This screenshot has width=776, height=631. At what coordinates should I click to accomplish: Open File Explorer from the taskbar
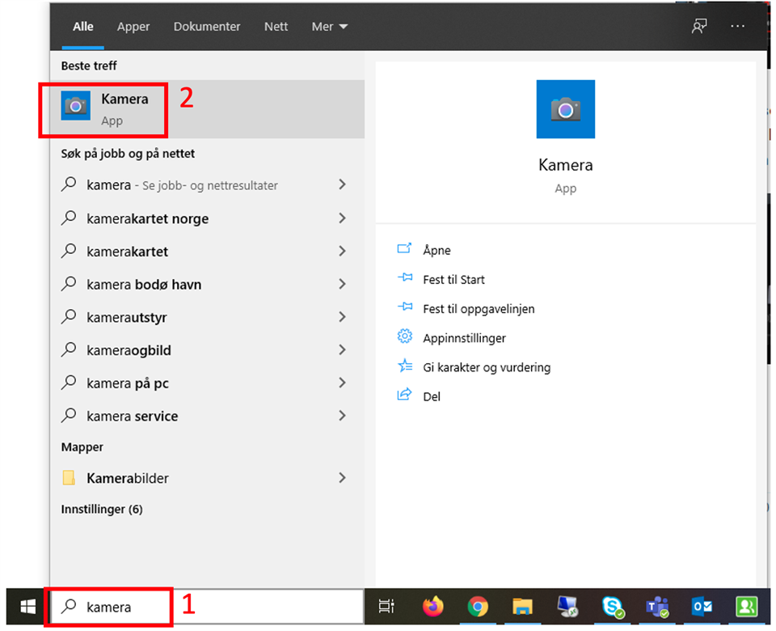522,607
